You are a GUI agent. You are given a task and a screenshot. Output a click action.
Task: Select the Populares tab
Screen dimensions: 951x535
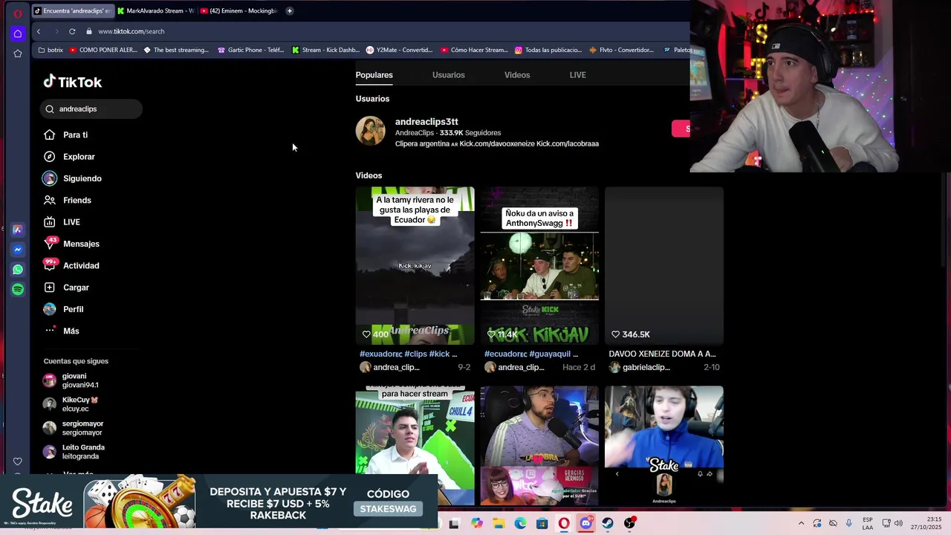point(374,75)
